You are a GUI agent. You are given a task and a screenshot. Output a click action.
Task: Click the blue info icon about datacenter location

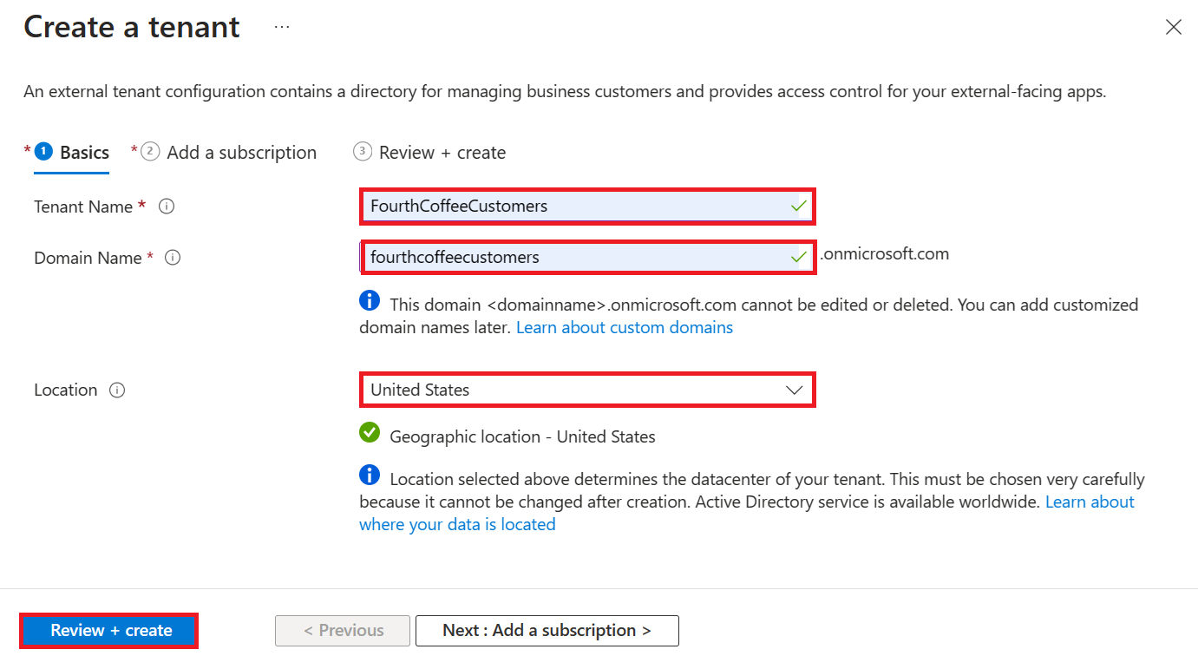pyautogui.click(x=370, y=475)
